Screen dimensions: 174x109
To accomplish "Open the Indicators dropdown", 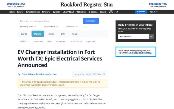I will pyautogui.click(x=72, y=27).
